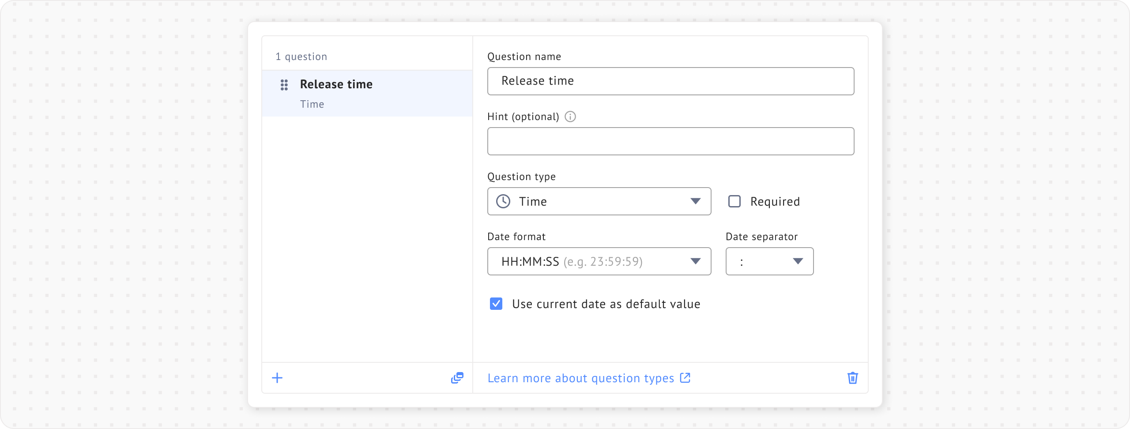Delete the question with the trash icon
1130x429 pixels.
852,378
